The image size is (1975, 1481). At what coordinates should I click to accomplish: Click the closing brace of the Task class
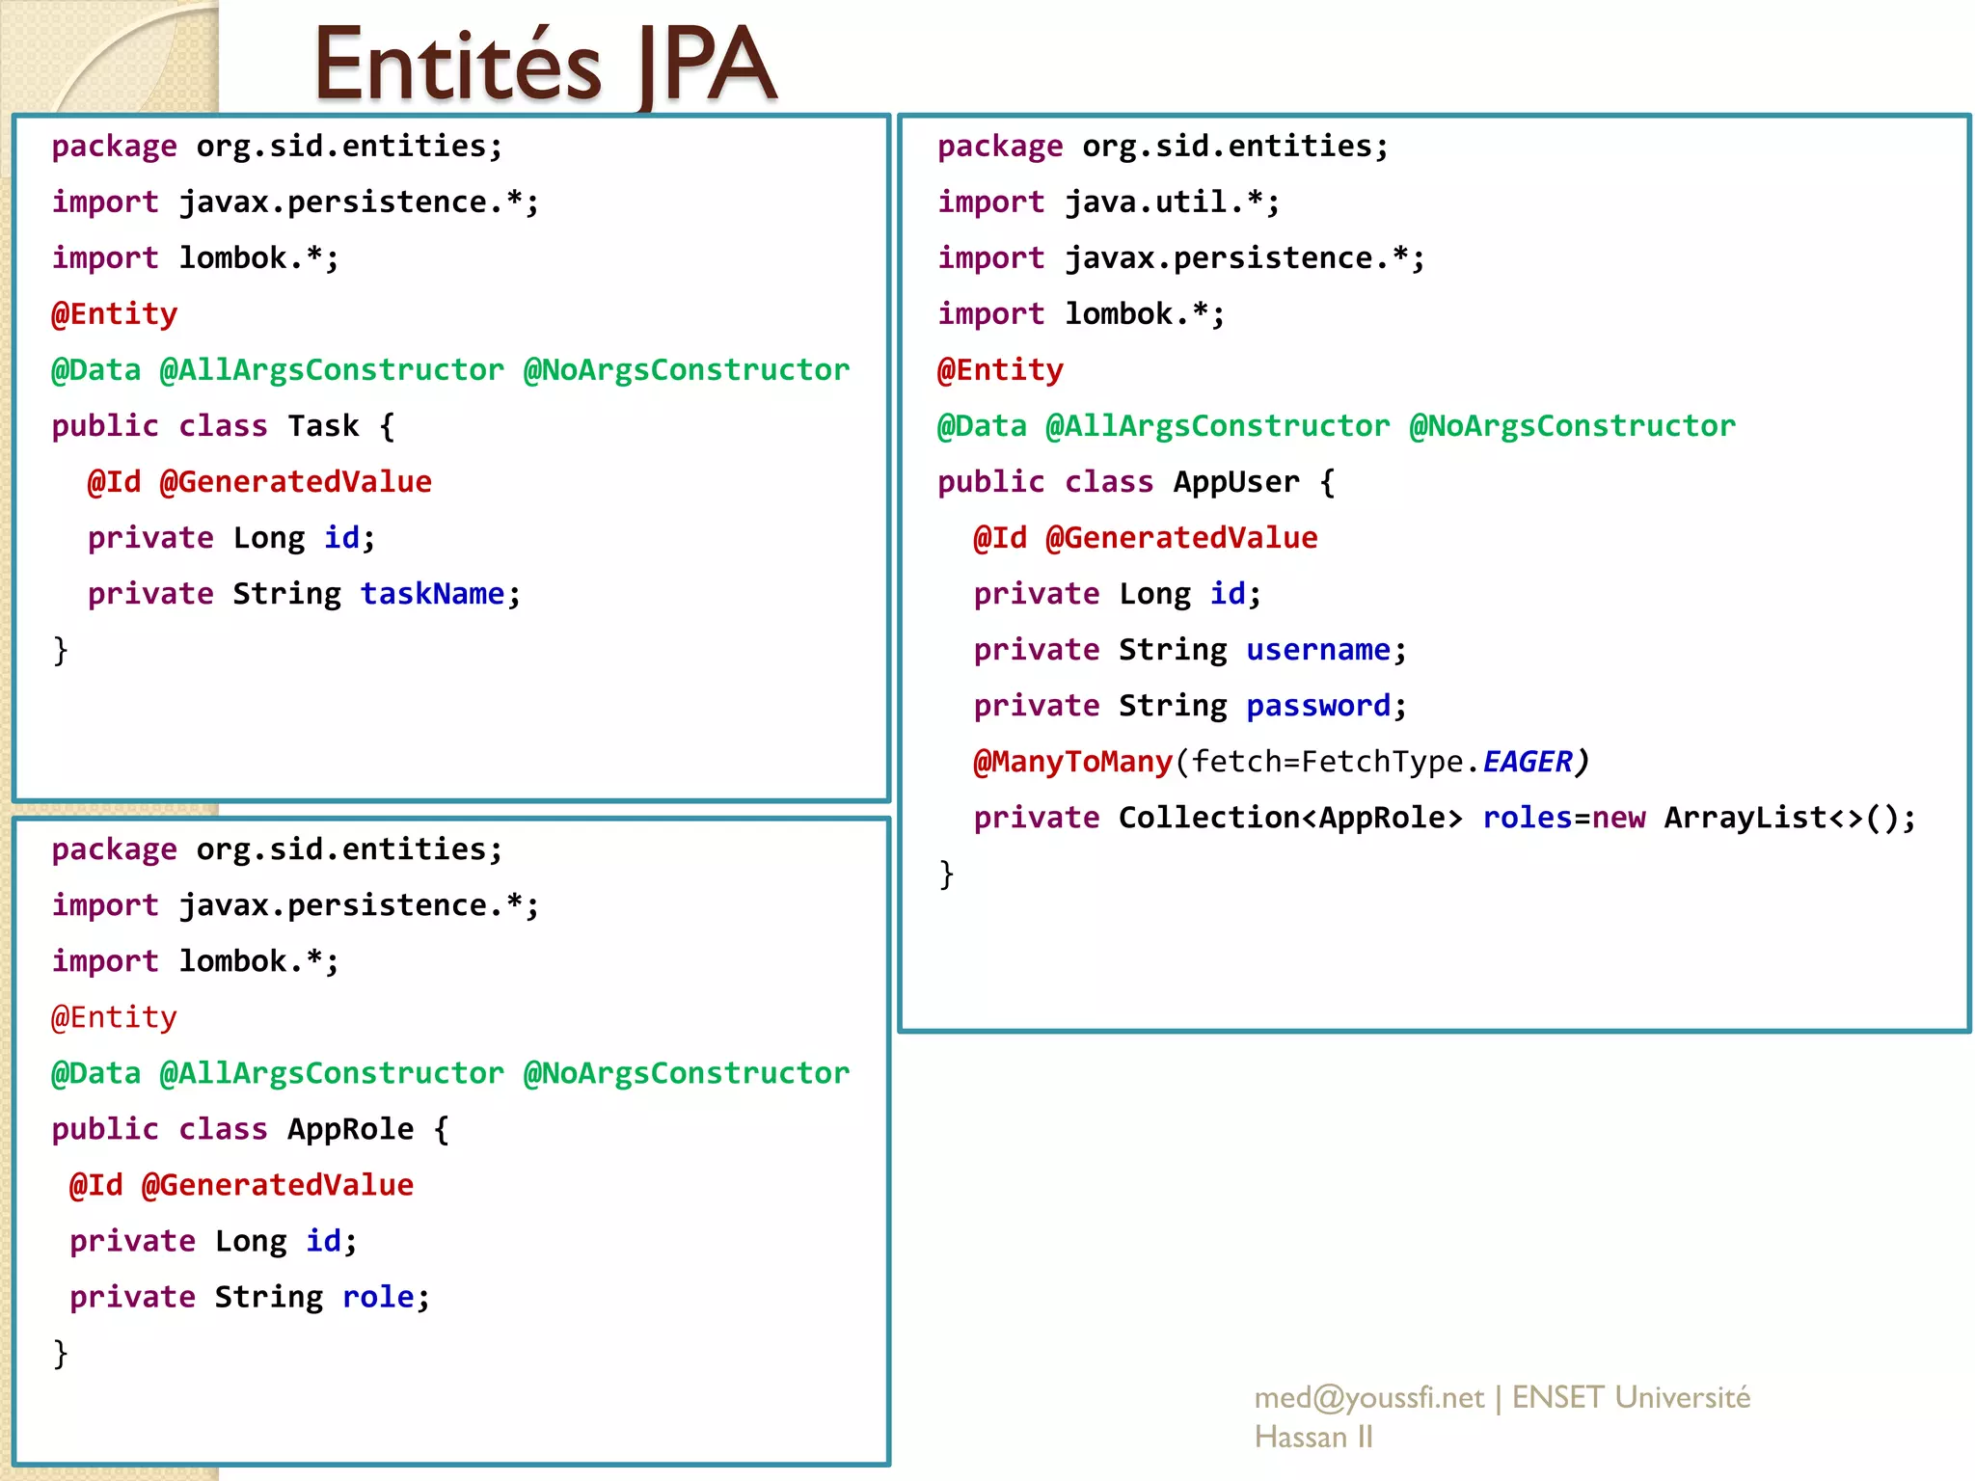pyautogui.click(x=61, y=651)
